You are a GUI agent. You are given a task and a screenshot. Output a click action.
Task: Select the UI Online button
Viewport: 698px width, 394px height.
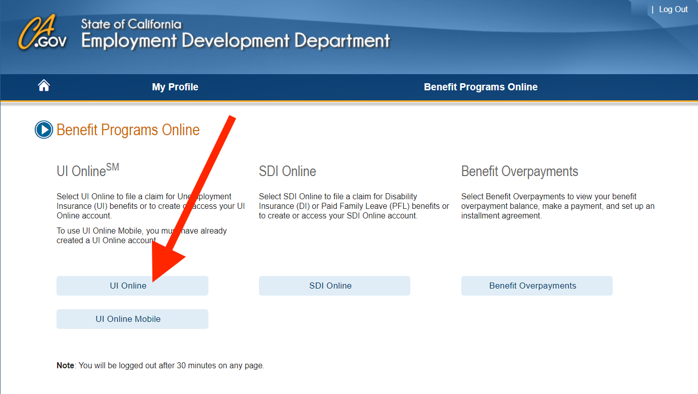coord(132,286)
